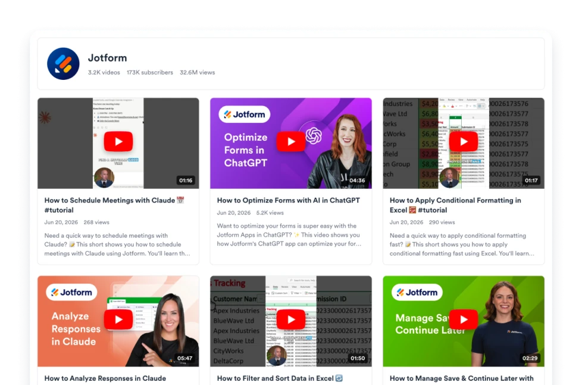Click description starting 'Need a quick way to schedule'
Image resolution: width=582 pixels, height=385 pixels.
click(x=117, y=244)
